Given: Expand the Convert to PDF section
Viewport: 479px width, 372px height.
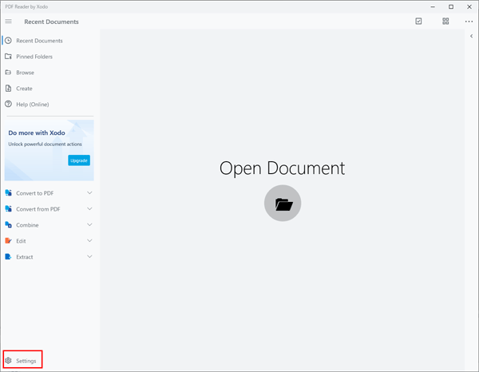Looking at the screenshot, I should point(89,193).
